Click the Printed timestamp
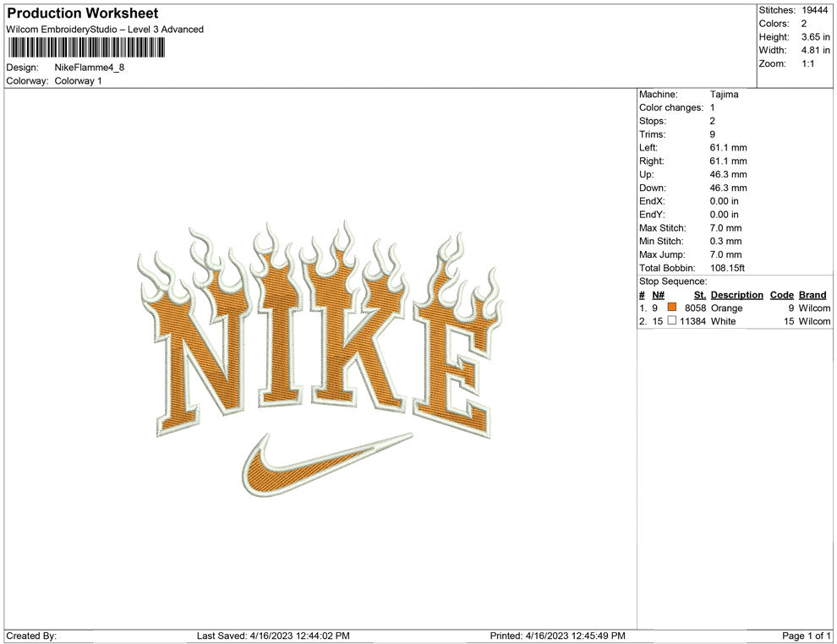The image size is (837, 644). tap(558, 636)
